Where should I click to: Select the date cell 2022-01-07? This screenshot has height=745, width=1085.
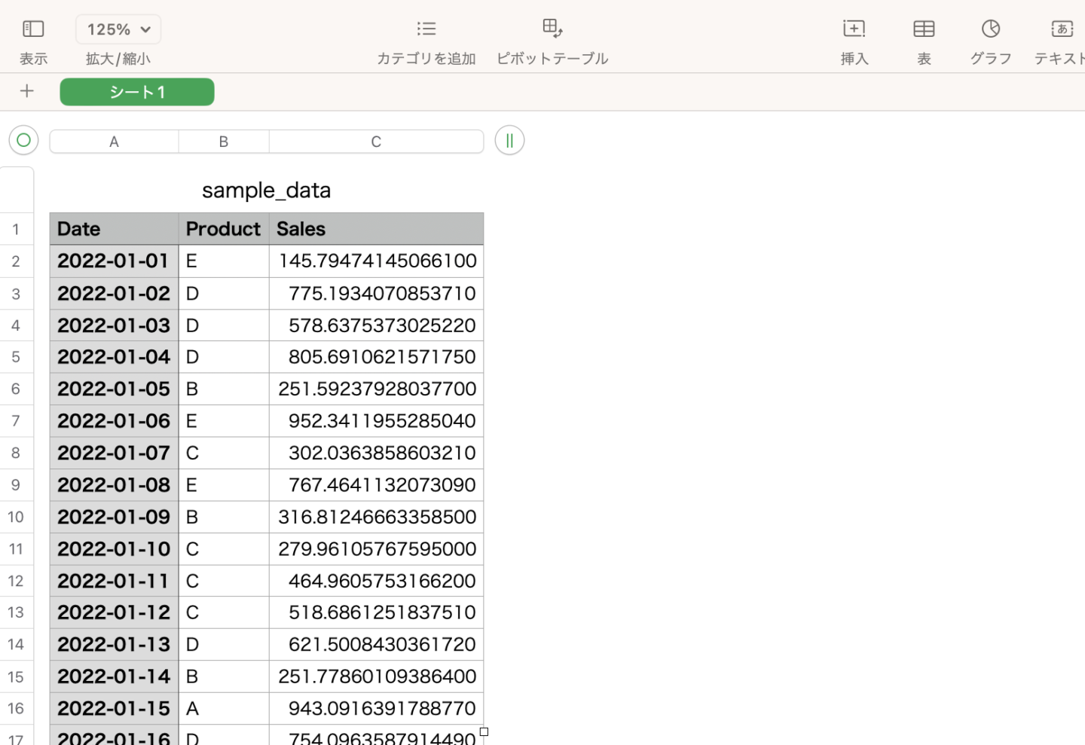tap(114, 453)
